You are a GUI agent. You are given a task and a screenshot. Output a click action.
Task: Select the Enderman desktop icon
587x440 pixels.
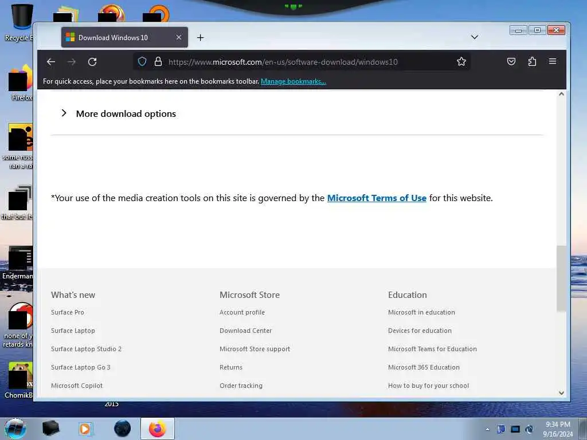click(x=18, y=262)
